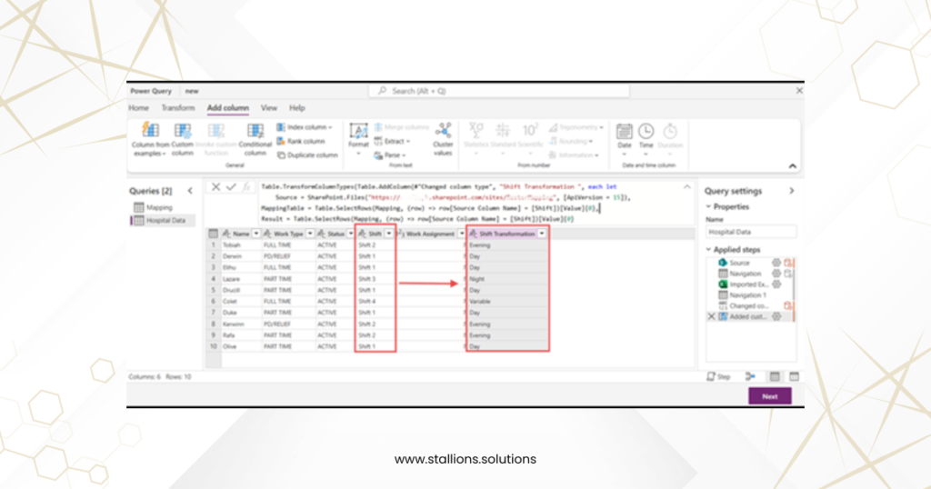Open settings gear for Added cust... step
Image resolution: width=931 pixels, height=489 pixels.
click(x=776, y=317)
